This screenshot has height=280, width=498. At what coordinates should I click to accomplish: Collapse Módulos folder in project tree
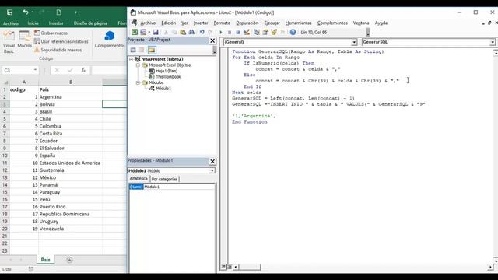[x=138, y=82]
